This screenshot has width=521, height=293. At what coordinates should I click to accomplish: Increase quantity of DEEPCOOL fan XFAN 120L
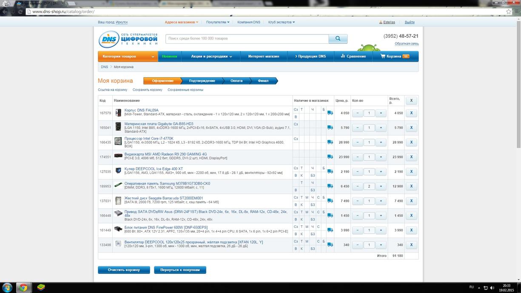click(x=381, y=245)
